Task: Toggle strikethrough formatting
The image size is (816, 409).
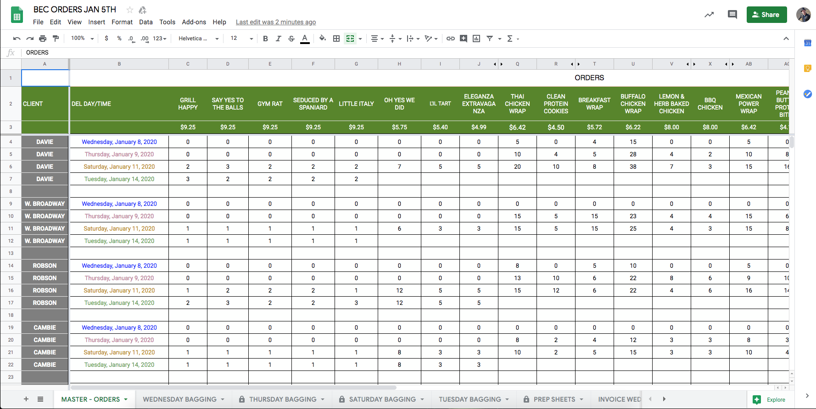Action: tap(291, 39)
